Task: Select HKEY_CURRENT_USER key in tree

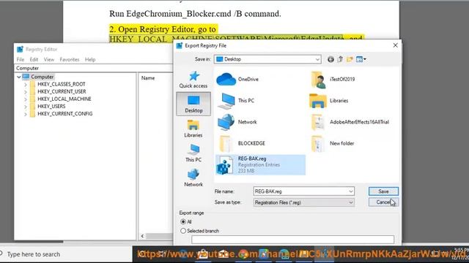Action: click(x=62, y=91)
